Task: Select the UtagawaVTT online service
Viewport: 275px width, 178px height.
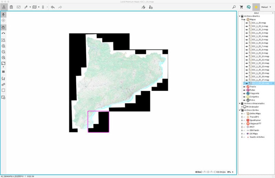Action: 255,124
